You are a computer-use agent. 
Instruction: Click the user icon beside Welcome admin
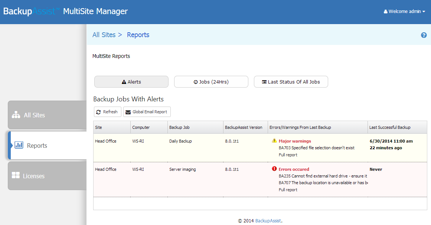(386, 12)
